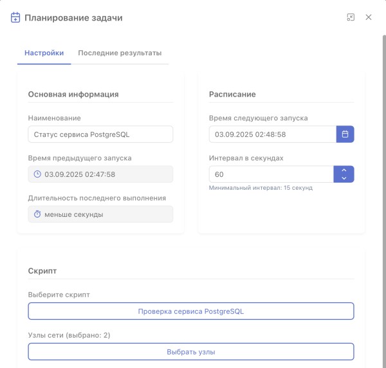
Task: Click the Минимальный интервал hint text
Action: click(261, 188)
